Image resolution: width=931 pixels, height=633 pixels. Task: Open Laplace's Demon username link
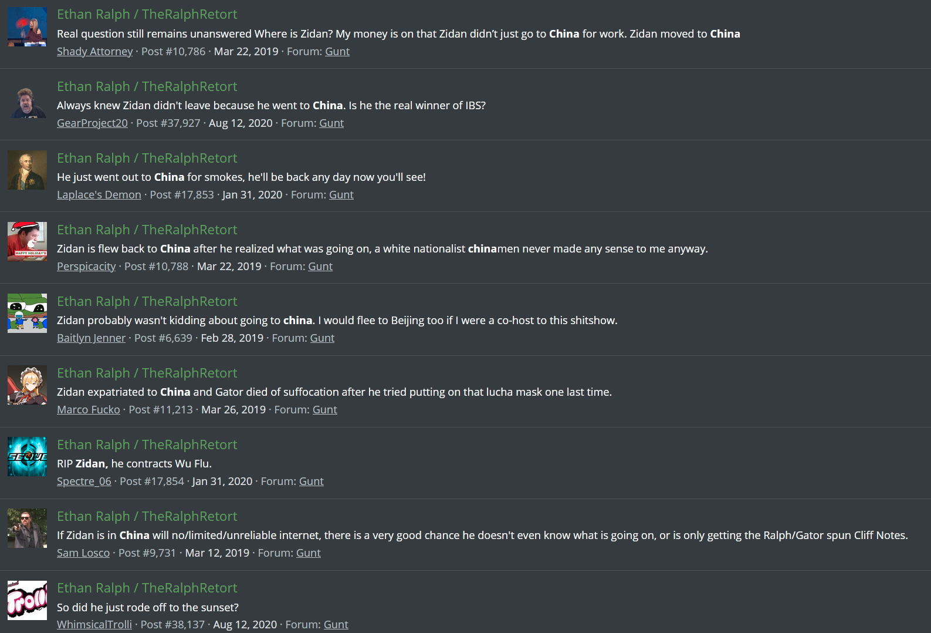coord(99,195)
